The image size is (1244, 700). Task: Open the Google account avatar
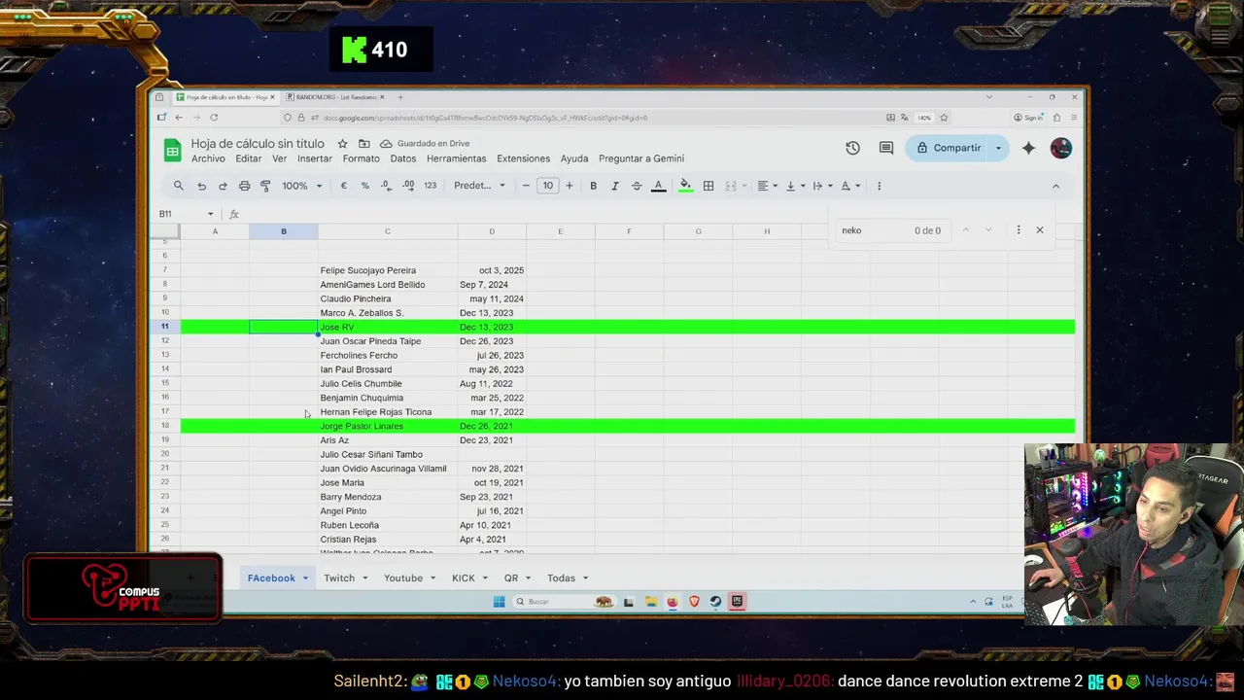1060,148
